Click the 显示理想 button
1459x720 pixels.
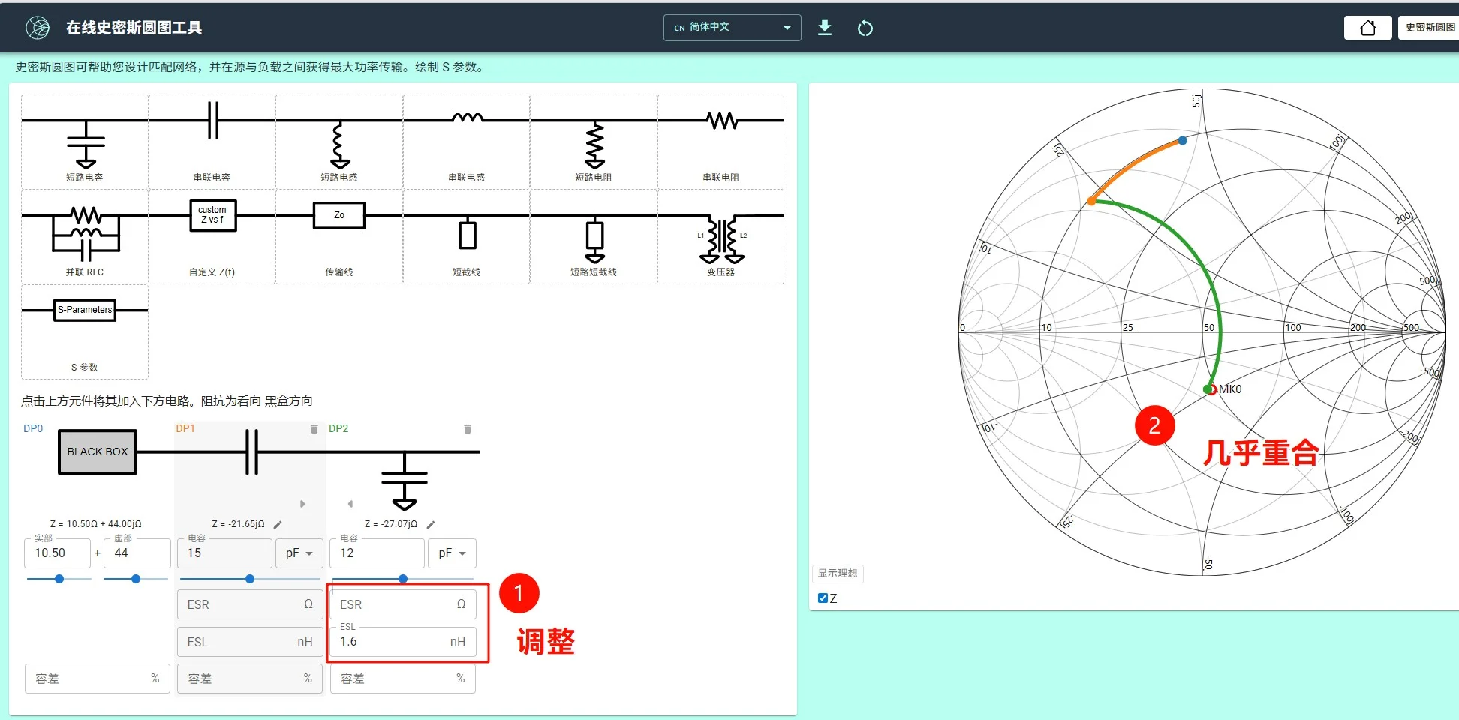pyautogui.click(x=838, y=574)
